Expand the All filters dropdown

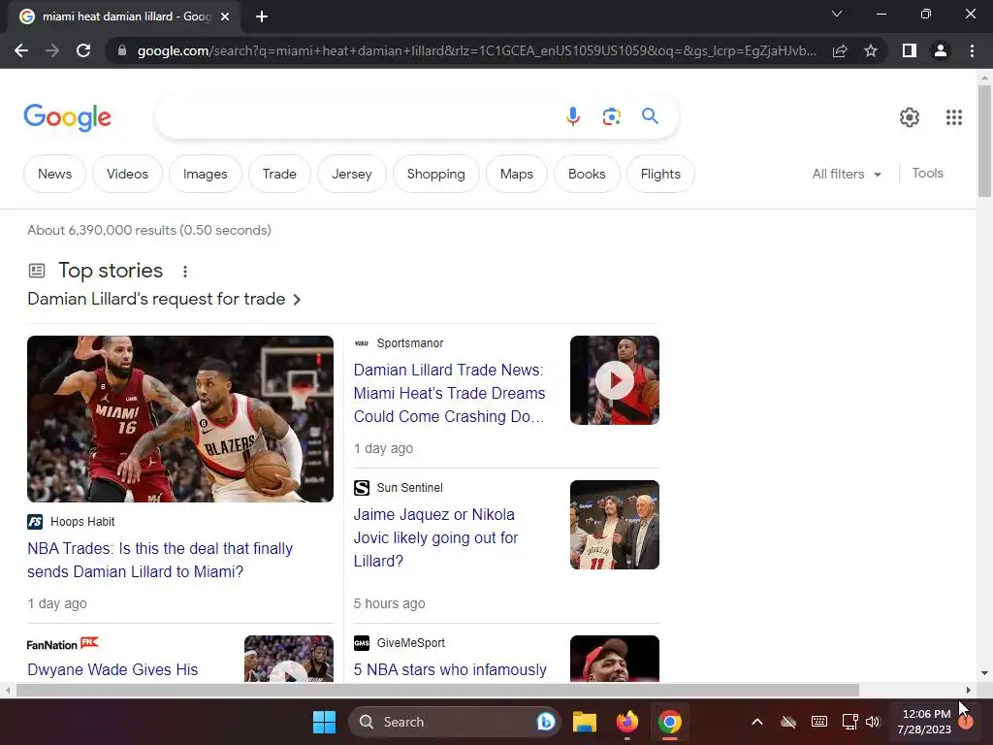[847, 174]
